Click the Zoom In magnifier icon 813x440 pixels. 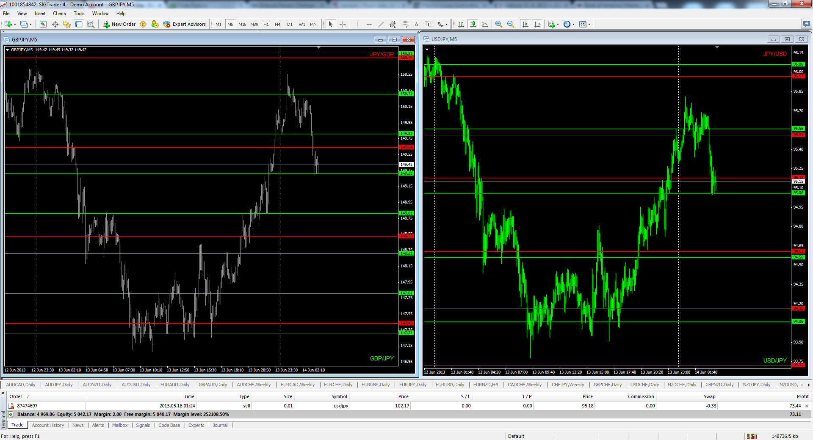click(499, 24)
